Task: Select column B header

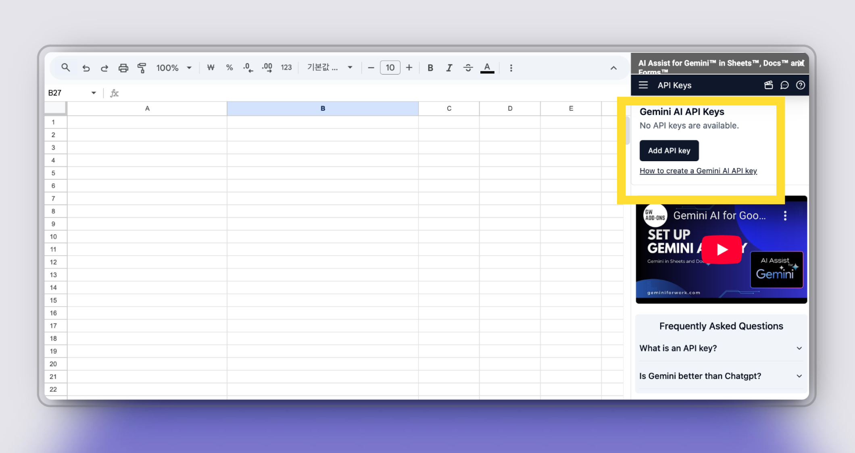Action: pos(323,108)
